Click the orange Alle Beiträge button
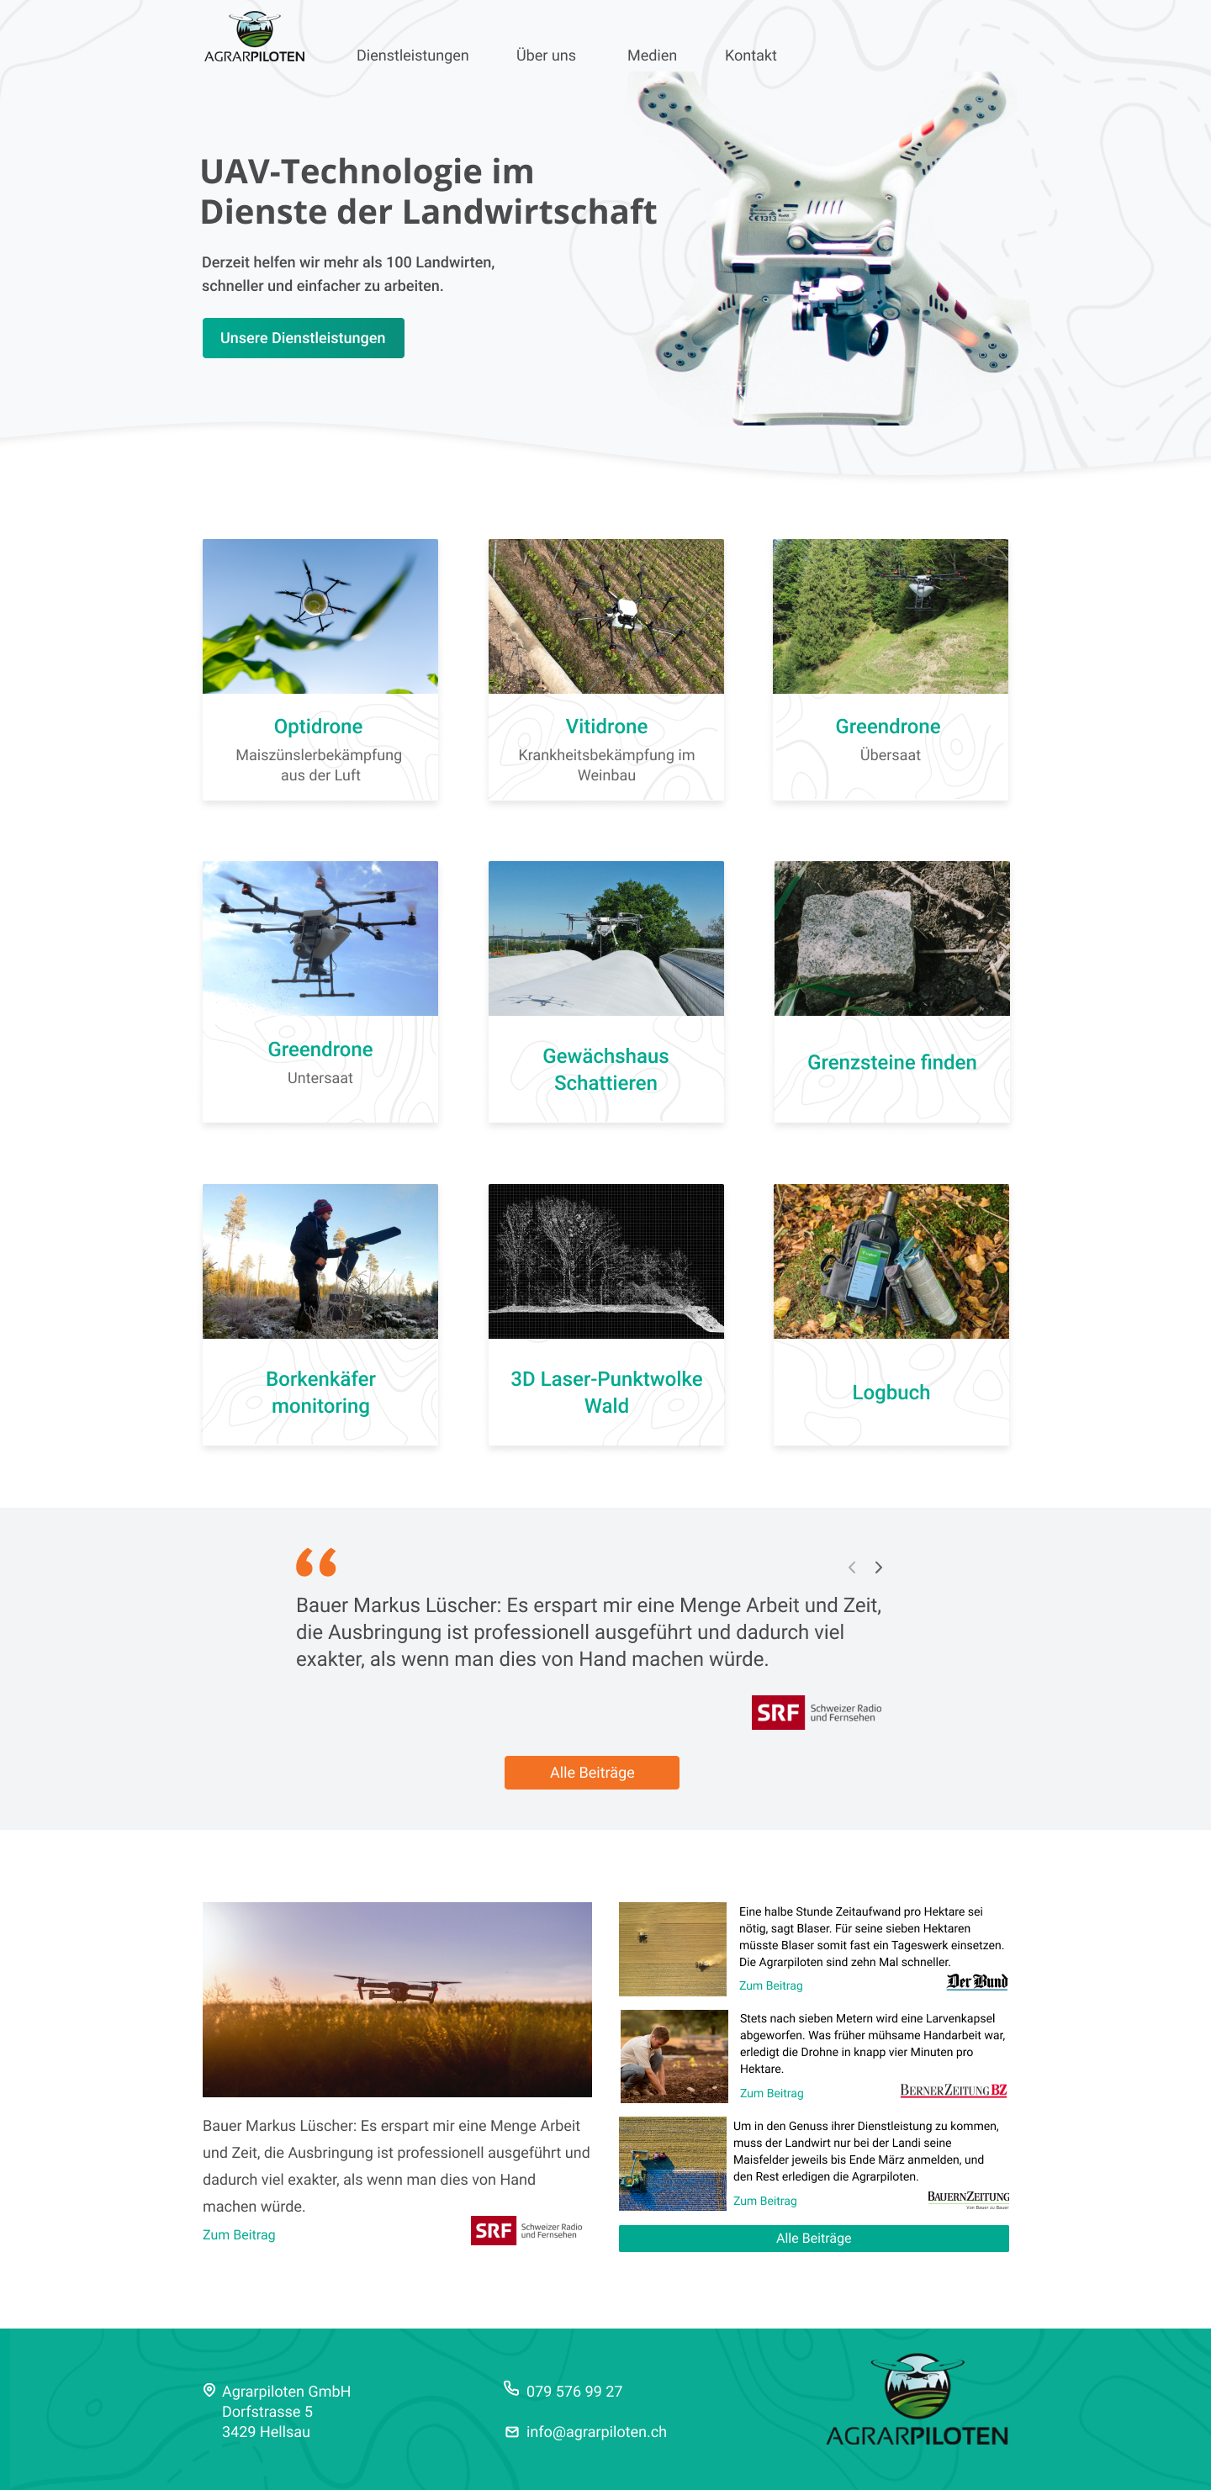 click(591, 1772)
